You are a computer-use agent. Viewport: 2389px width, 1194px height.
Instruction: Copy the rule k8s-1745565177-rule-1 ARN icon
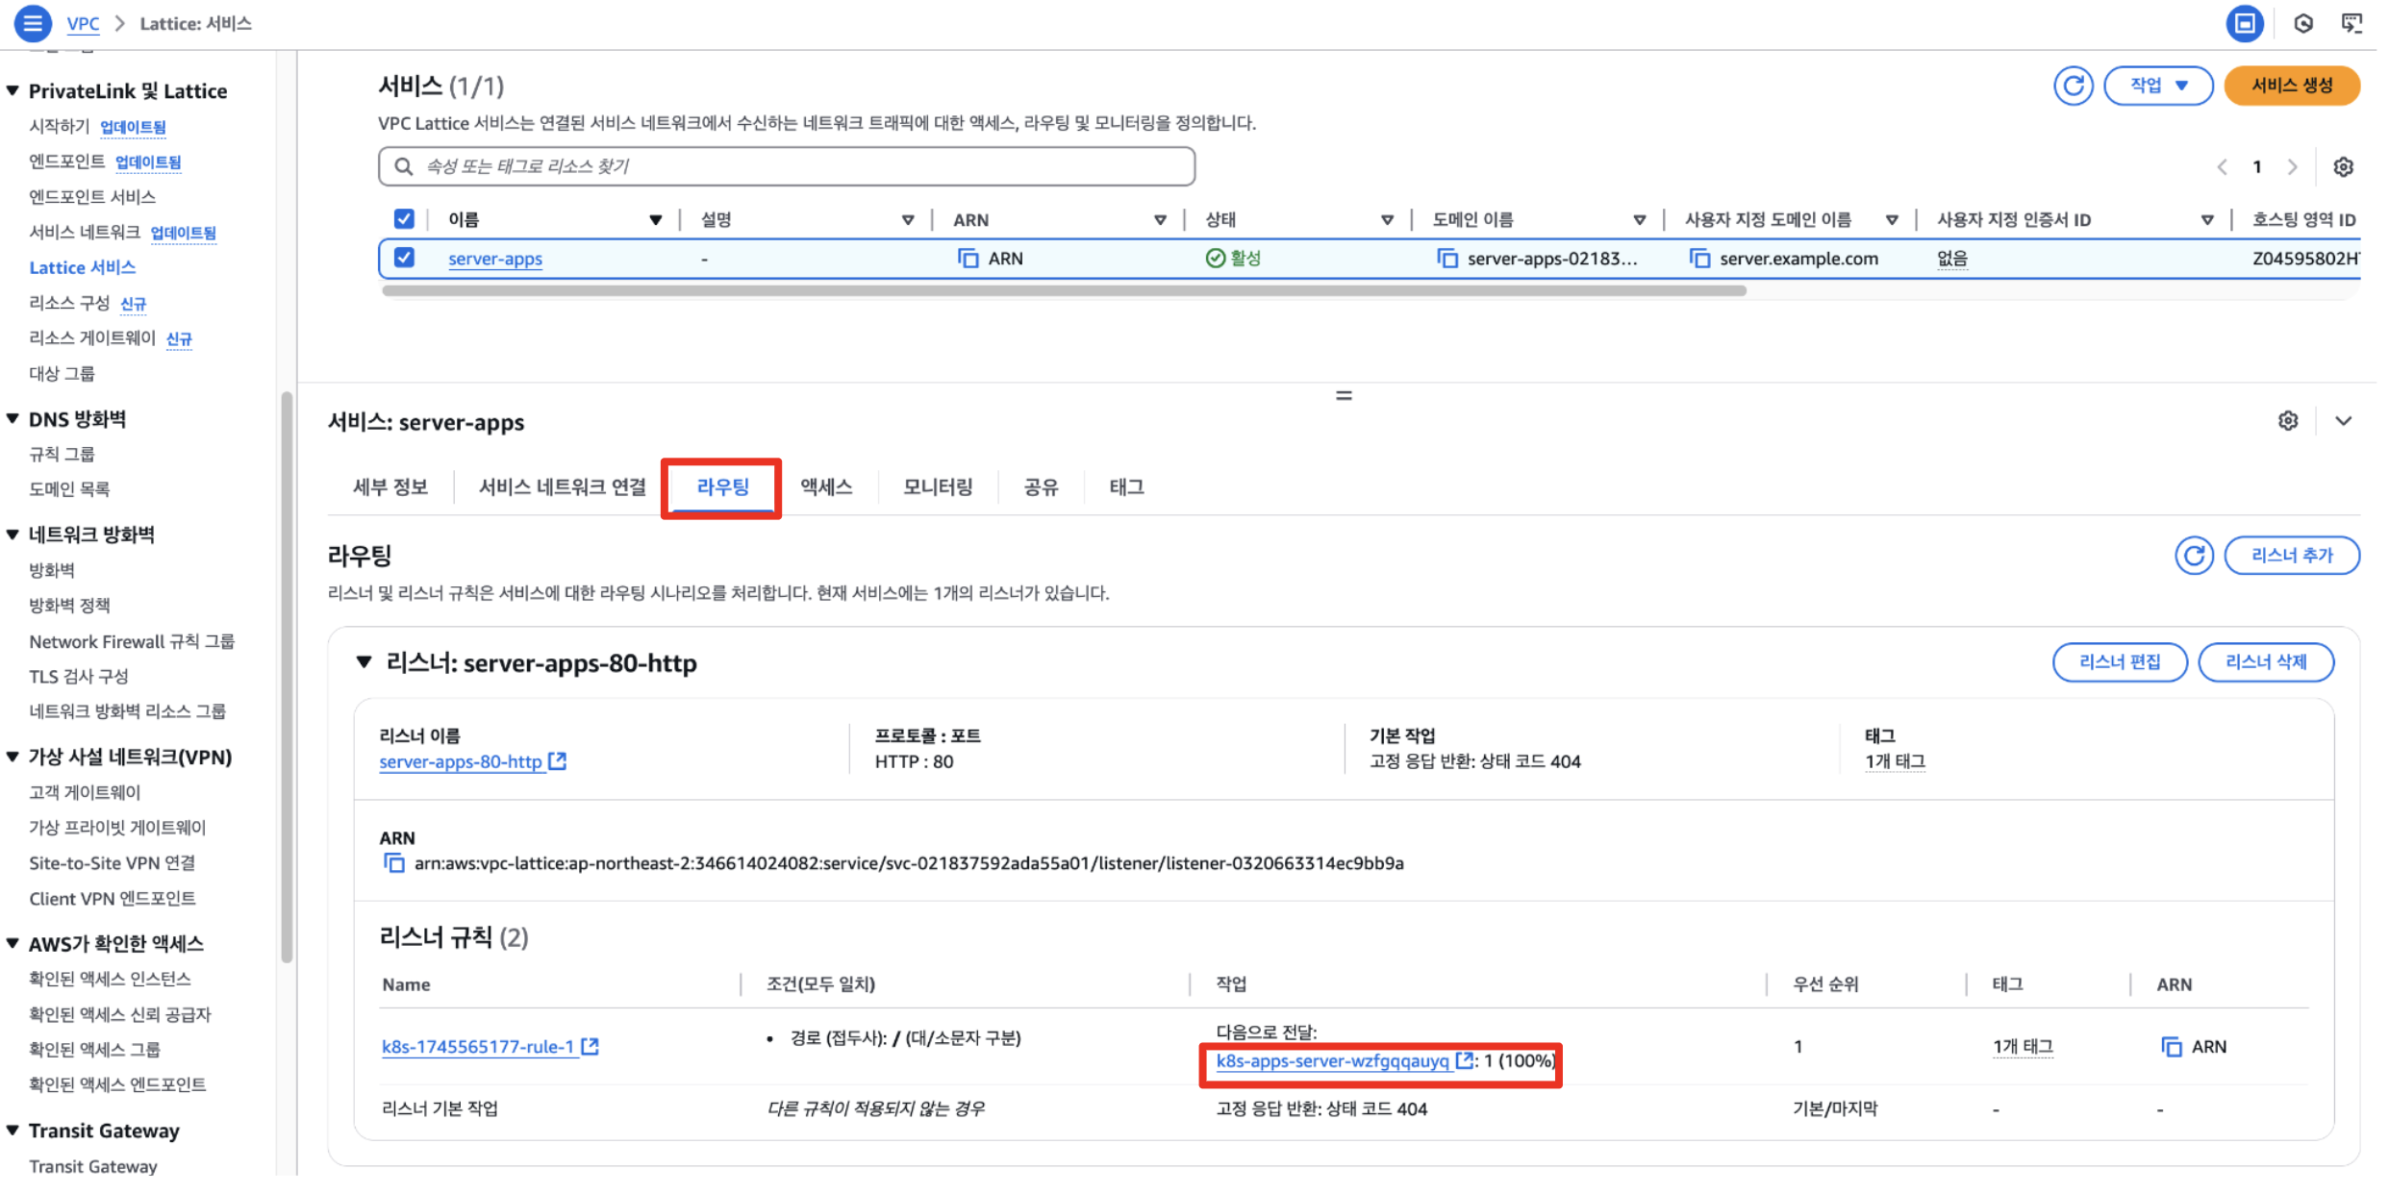2171,1047
